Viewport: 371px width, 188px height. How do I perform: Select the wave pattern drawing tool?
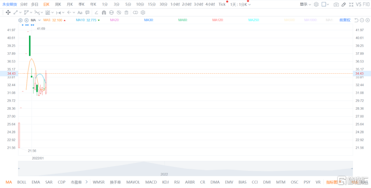pyautogui.click(x=37, y=13)
